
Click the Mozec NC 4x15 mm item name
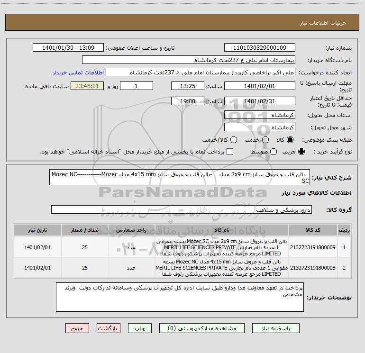coord(222,268)
